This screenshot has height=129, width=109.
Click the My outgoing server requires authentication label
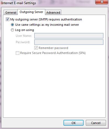pyautogui.click(x=46, y=19)
